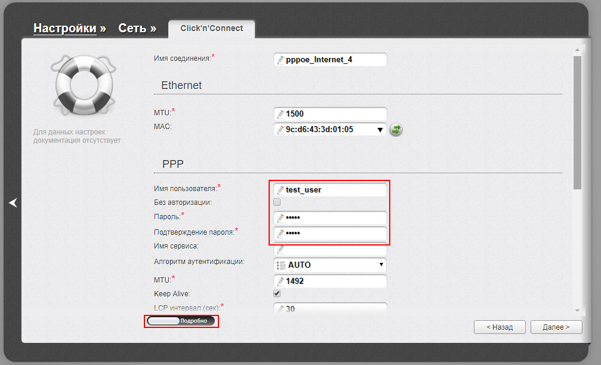Click the PPP section heading

pos(173,164)
